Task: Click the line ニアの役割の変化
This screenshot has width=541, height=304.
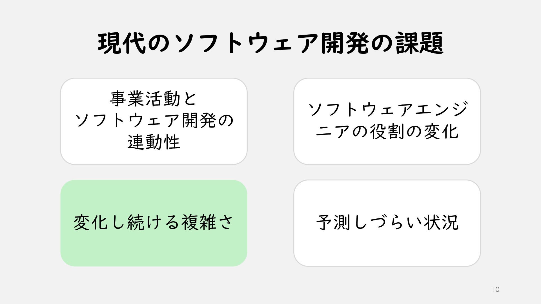Action: [387, 131]
